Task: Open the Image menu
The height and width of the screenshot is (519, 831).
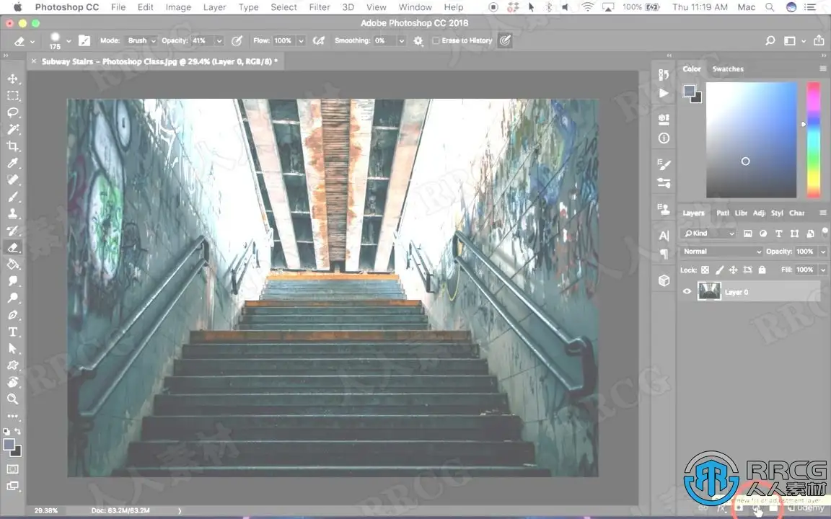Action: (x=178, y=7)
